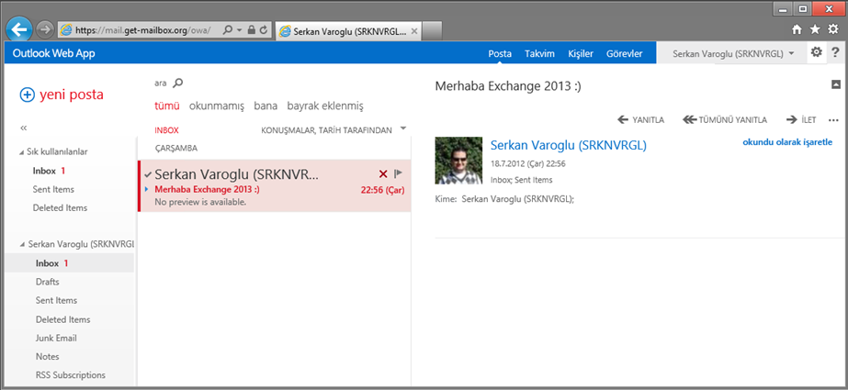
Task: Click the yeni posta button
Action: point(62,95)
